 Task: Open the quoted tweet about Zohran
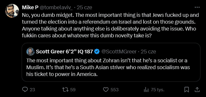pyautogui.click(x=111, y=62)
